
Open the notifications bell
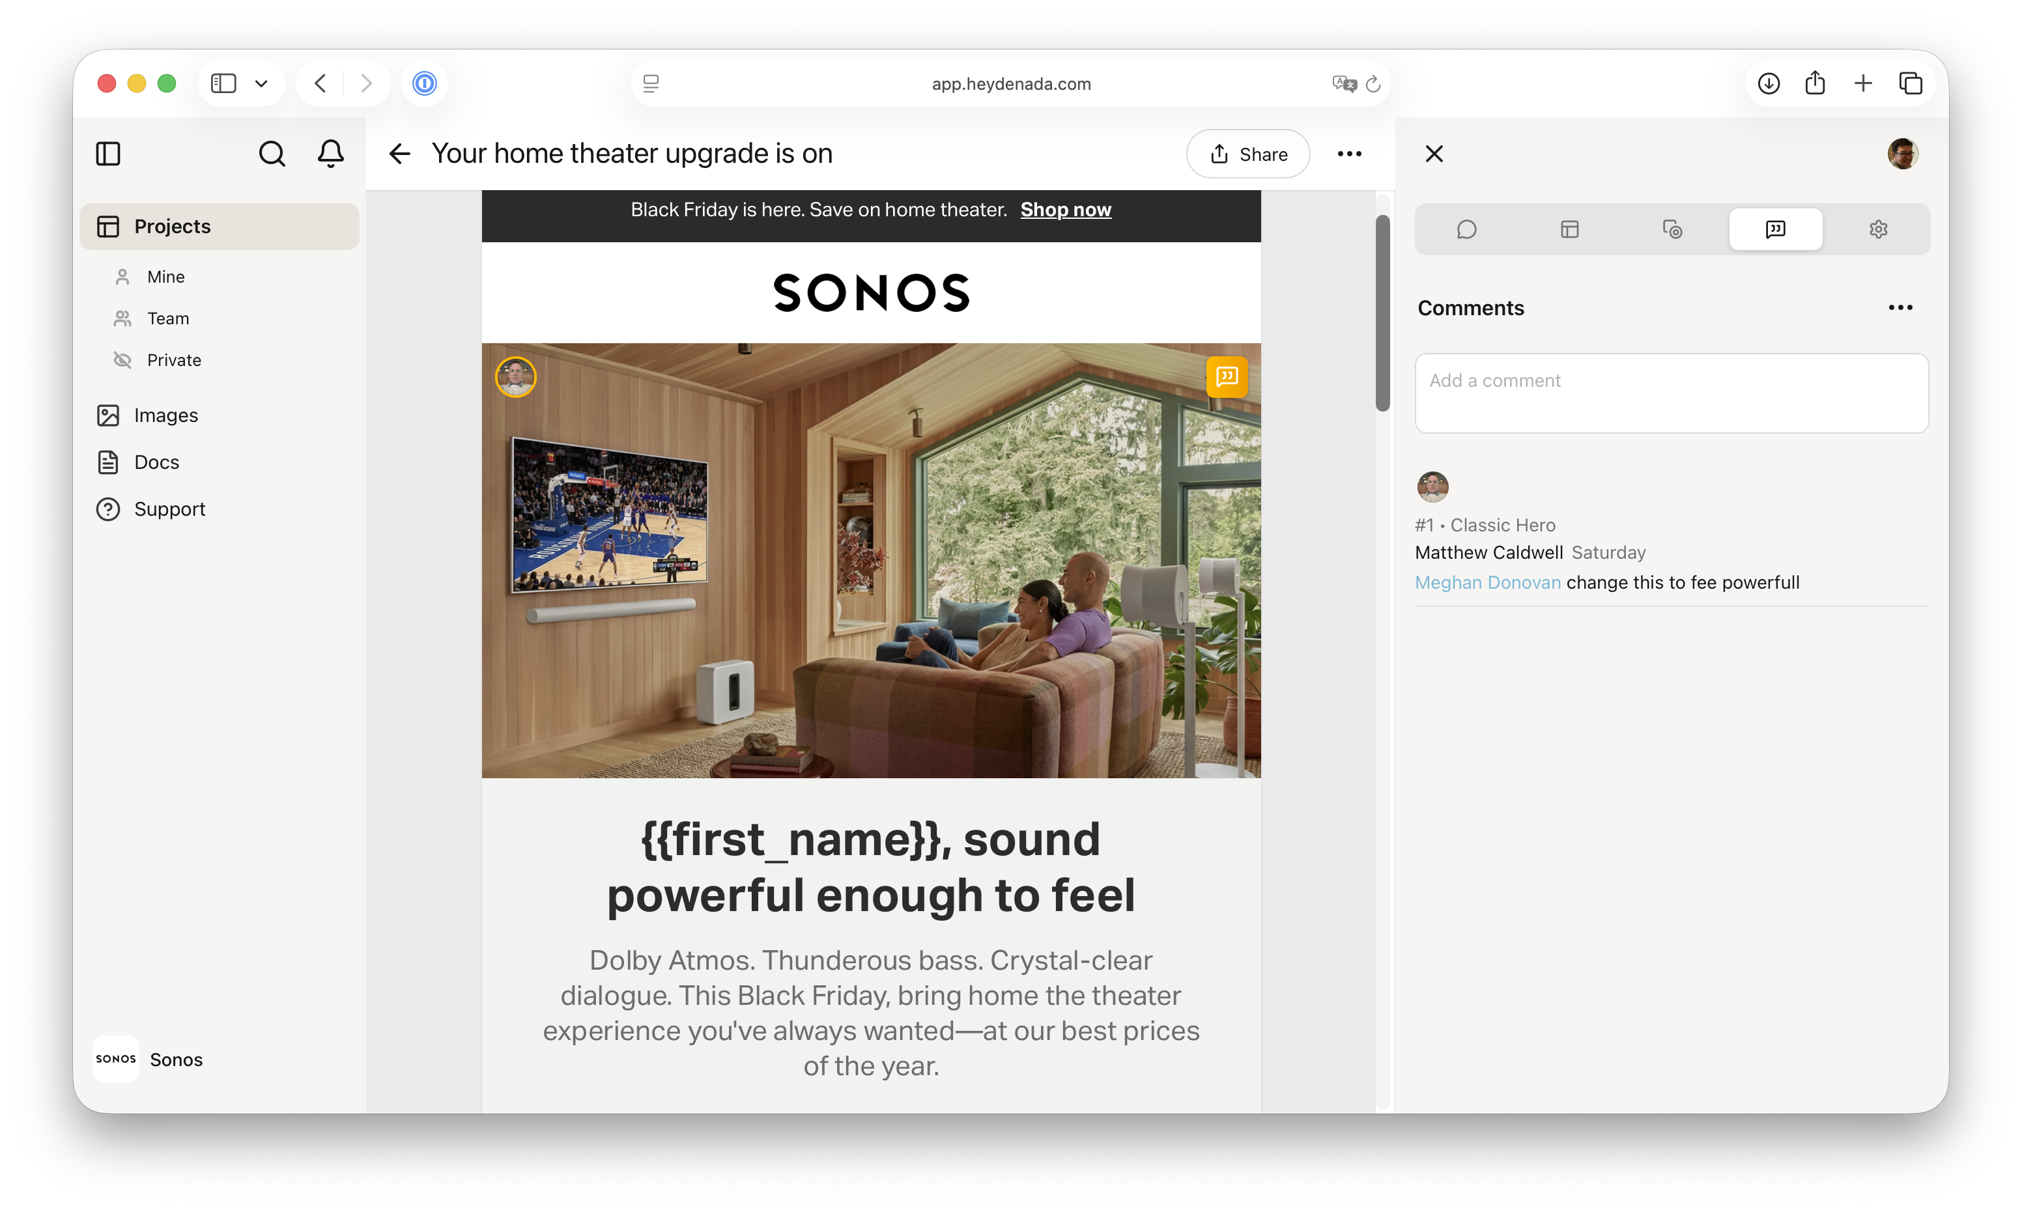[330, 153]
